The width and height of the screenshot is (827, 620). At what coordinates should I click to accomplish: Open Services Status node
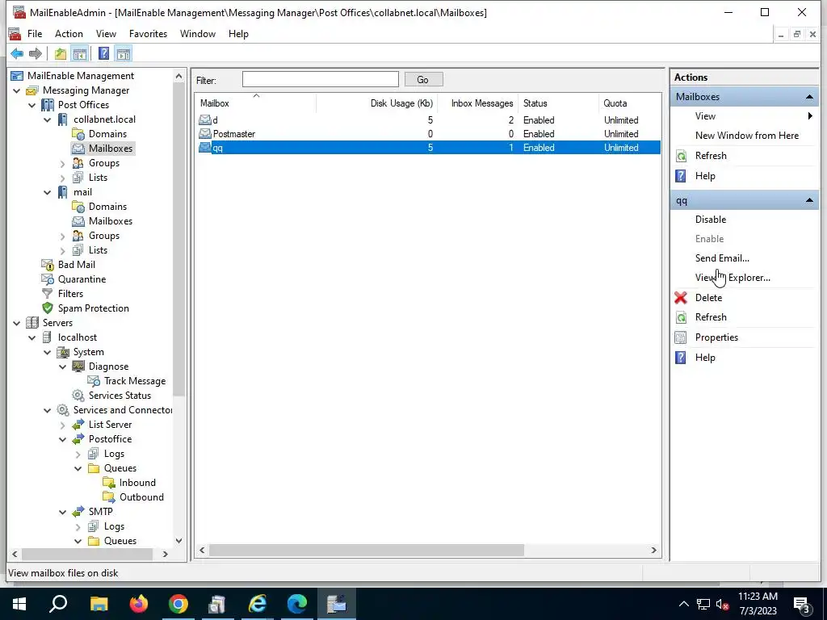[x=120, y=396]
